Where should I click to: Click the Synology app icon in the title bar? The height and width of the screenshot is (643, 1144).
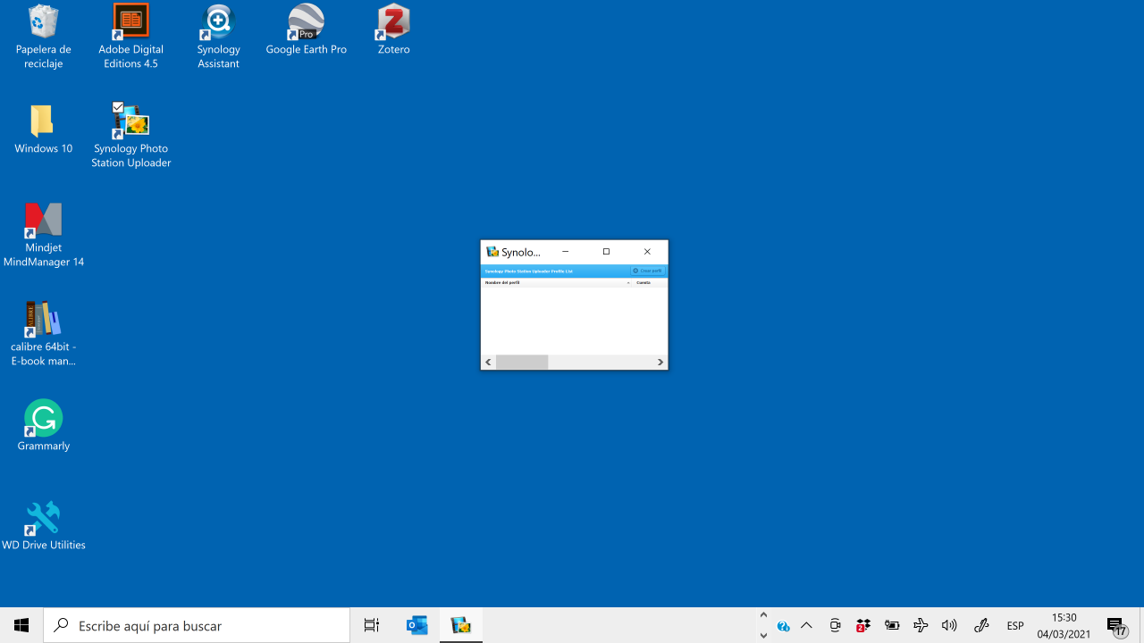pyautogui.click(x=492, y=252)
